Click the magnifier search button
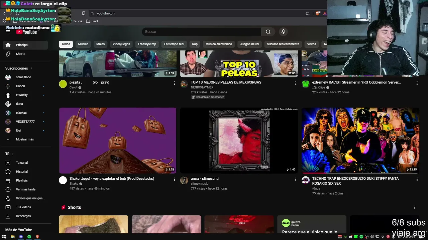 (268, 32)
